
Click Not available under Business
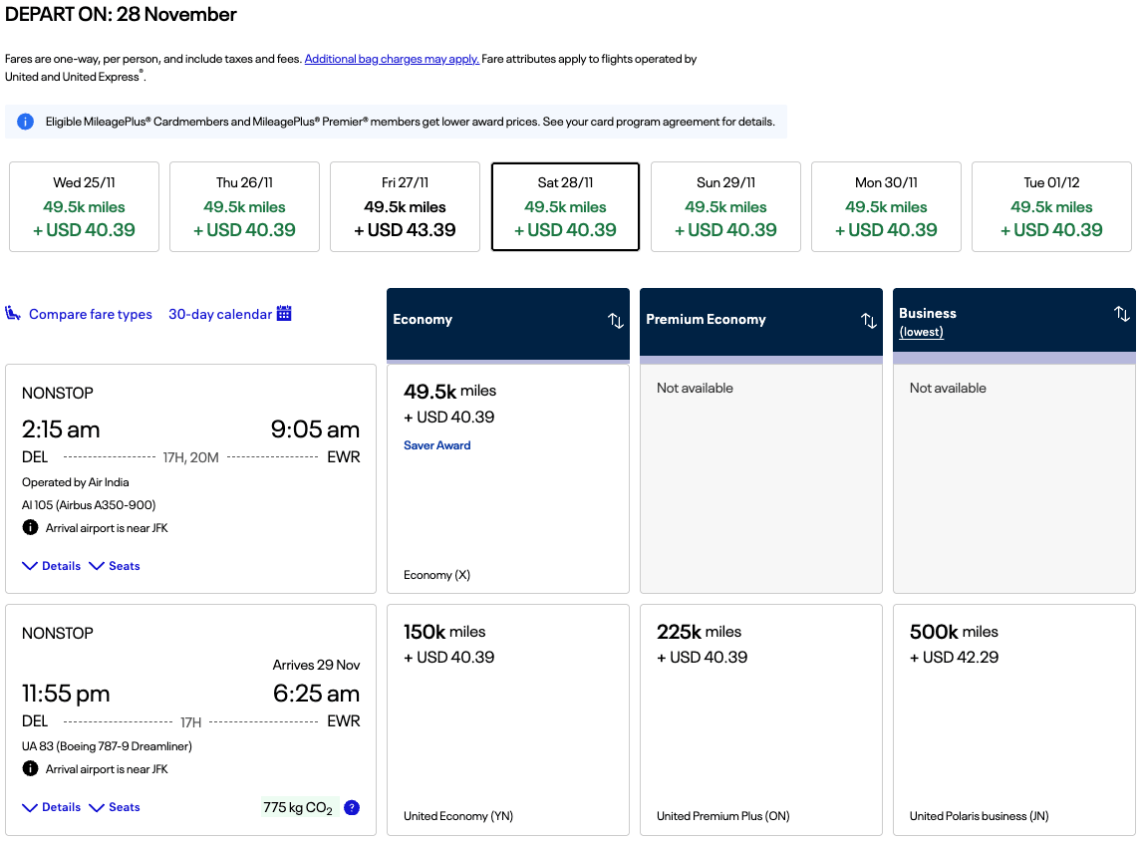(x=948, y=388)
